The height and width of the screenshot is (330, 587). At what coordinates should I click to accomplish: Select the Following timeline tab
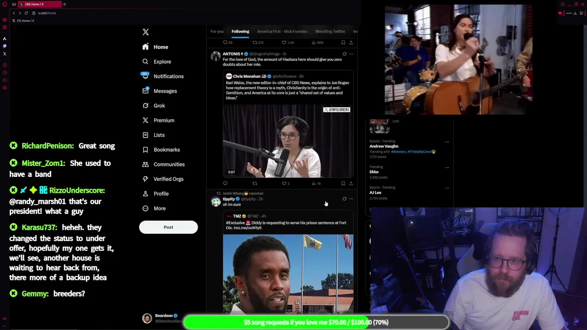(240, 31)
